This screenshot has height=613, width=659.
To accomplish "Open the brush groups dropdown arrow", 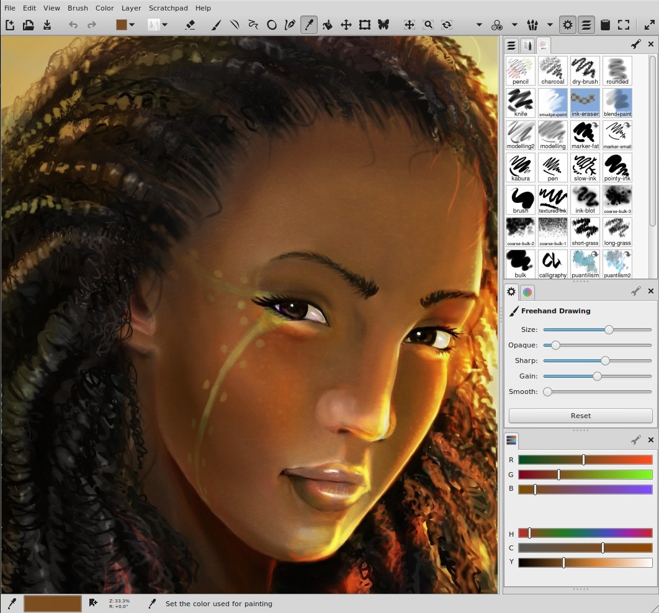I will tap(550, 25).
